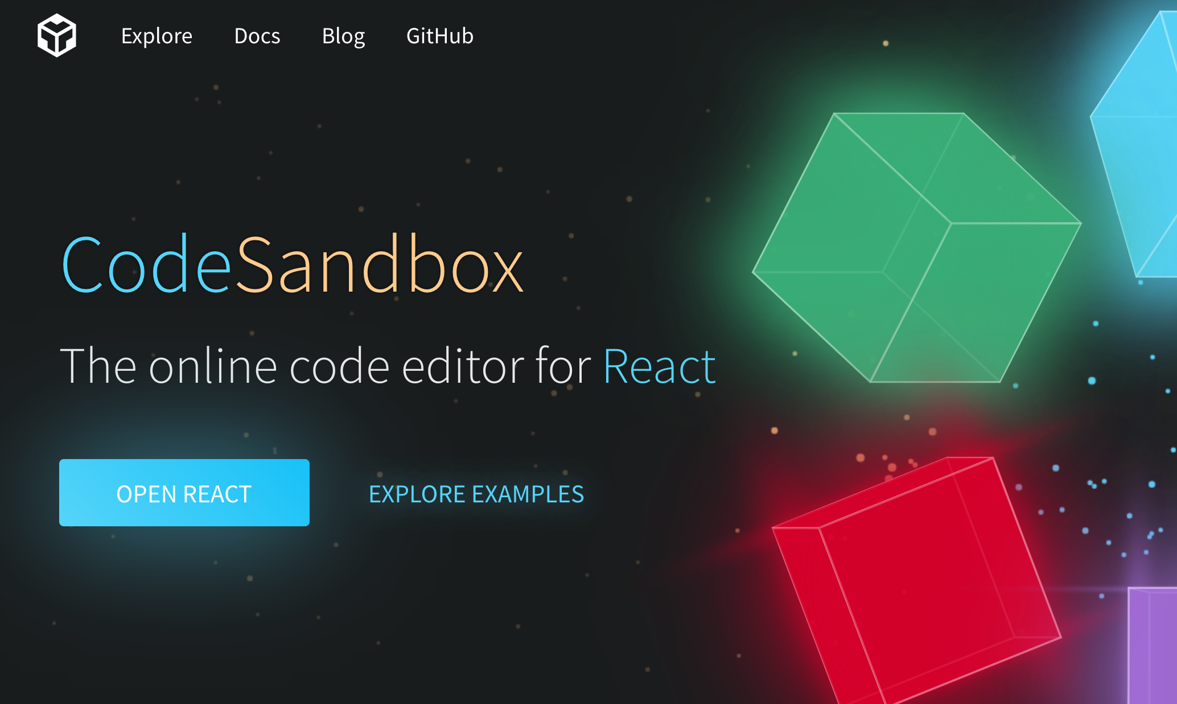Click the red glowing cube
The height and width of the screenshot is (704, 1177).
tap(916, 581)
